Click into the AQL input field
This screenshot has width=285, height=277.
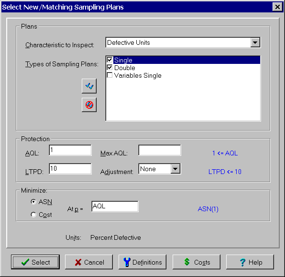[x=70, y=150]
